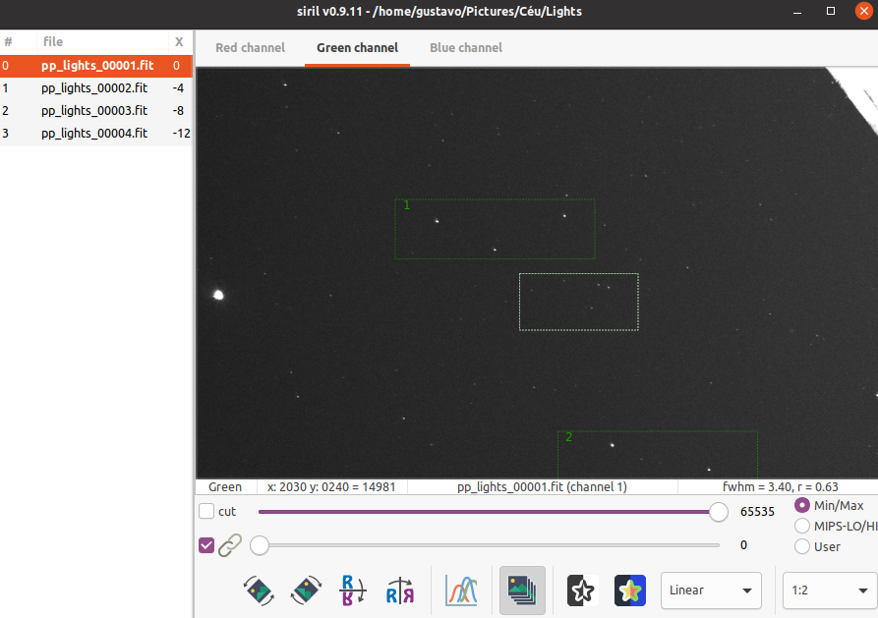Select the Min/Max radio button

pyautogui.click(x=802, y=505)
